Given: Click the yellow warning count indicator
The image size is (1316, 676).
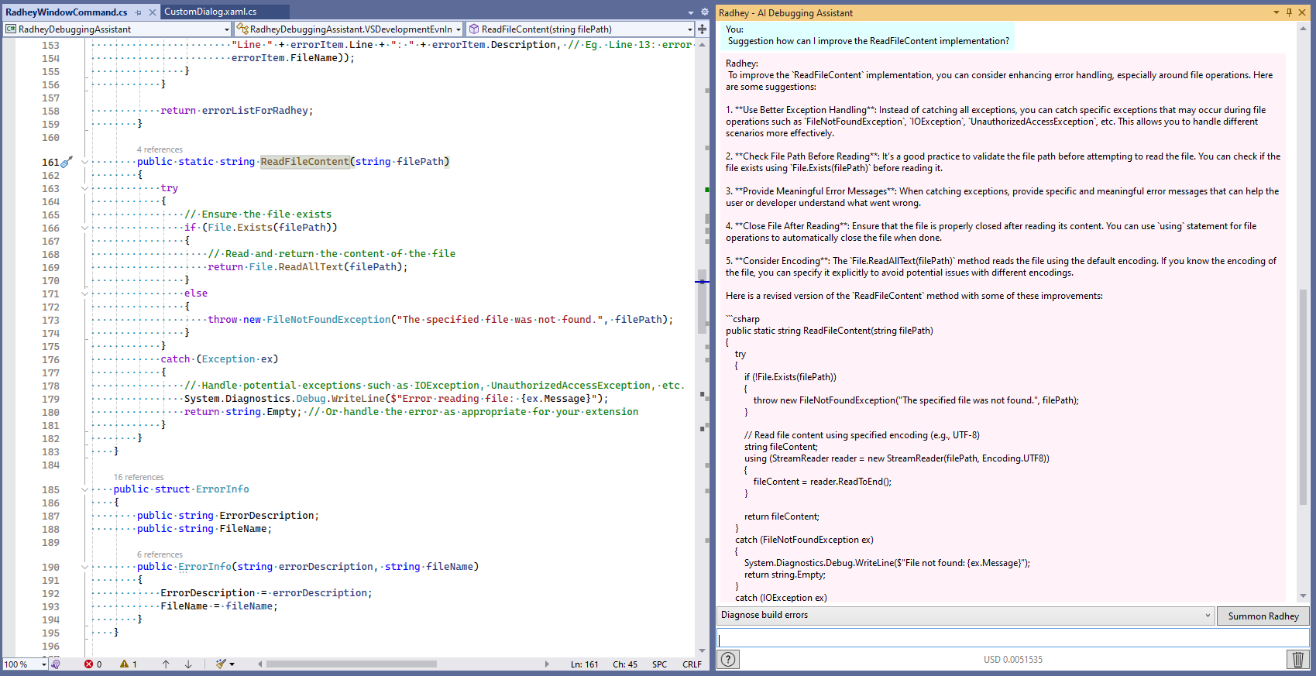Looking at the screenshot, I should click(x=129, y=664).
